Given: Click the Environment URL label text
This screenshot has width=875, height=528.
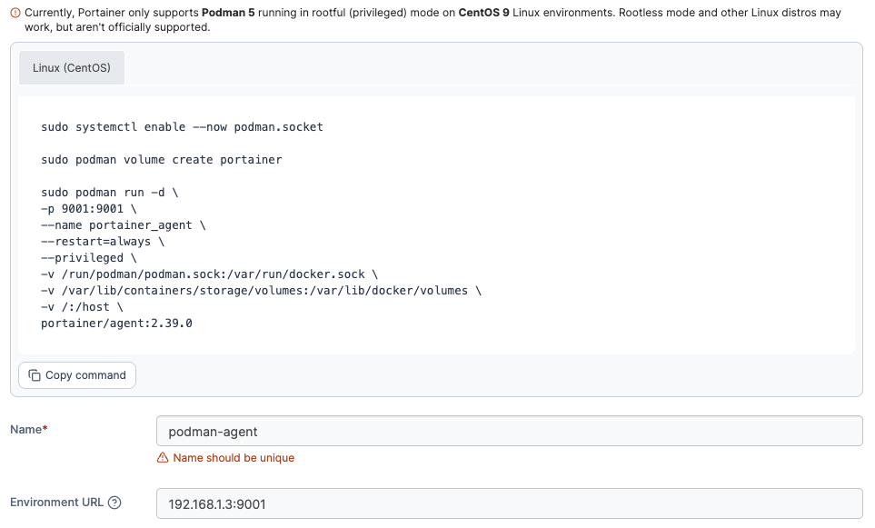Looking at the screenshot, I should [56, 503].
